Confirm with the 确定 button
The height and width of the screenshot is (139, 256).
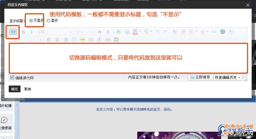pyautogui.click(x=15, y=89)
